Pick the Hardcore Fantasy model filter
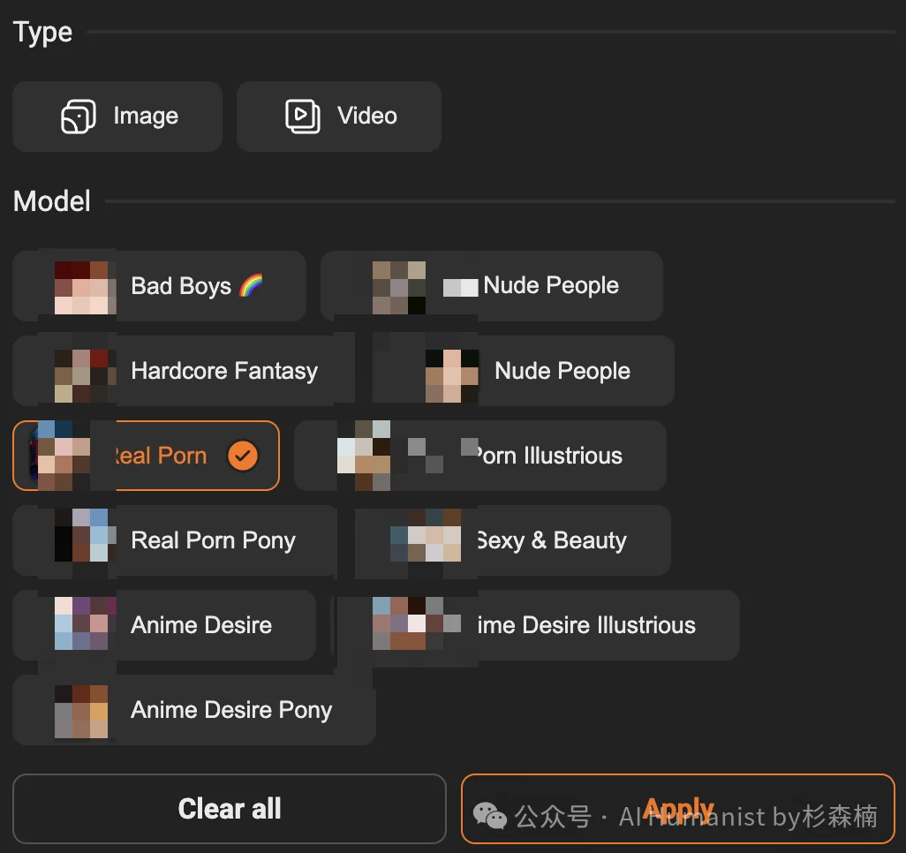Image resolution: width=906 pixels, height=853 pixels. [184, 371]
